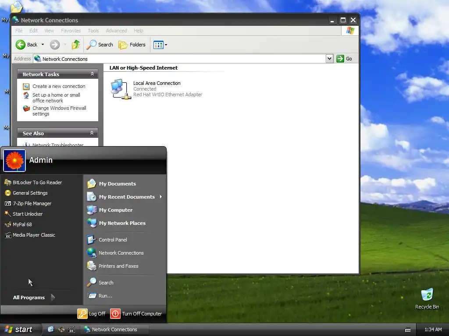Open the Help menu
Viewport: 449px width, 336px height.
point(138,31)
